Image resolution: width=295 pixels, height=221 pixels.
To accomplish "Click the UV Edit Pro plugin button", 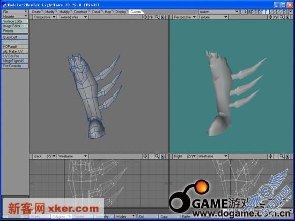I will 15,56.
